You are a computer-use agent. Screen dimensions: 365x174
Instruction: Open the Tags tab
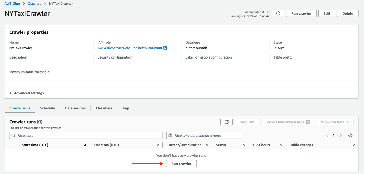coord(126,108)
